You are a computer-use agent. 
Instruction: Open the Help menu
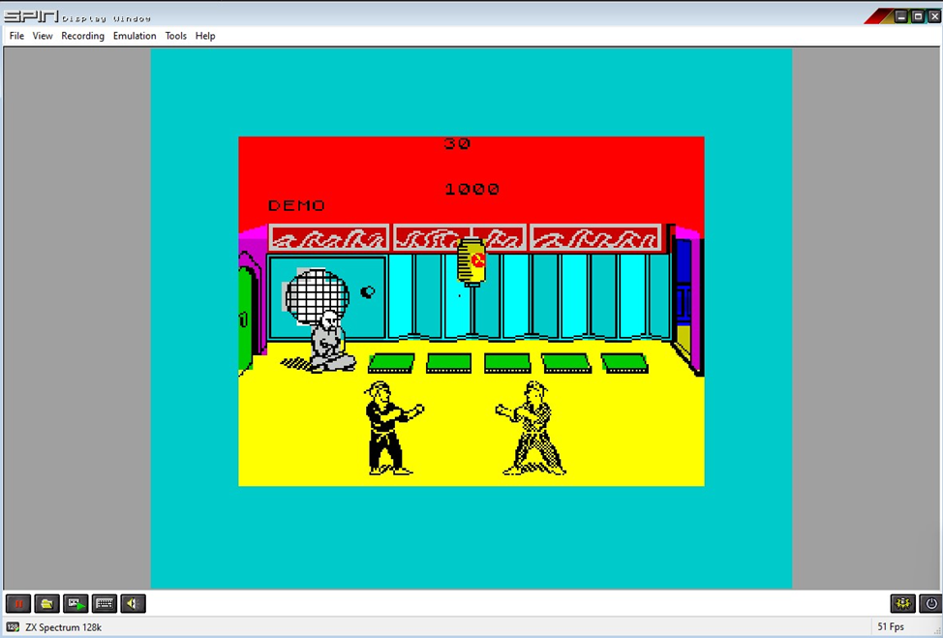click(205, 36)
